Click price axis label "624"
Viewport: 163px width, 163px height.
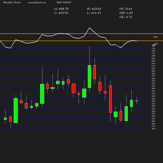coord(153,68)
